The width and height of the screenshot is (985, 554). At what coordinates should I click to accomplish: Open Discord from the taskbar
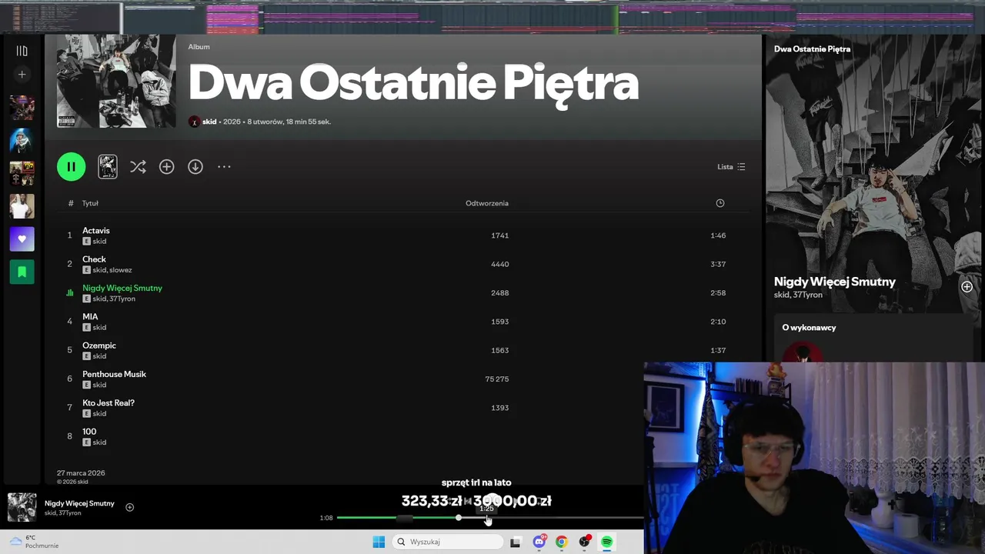(x=539, y=542)
